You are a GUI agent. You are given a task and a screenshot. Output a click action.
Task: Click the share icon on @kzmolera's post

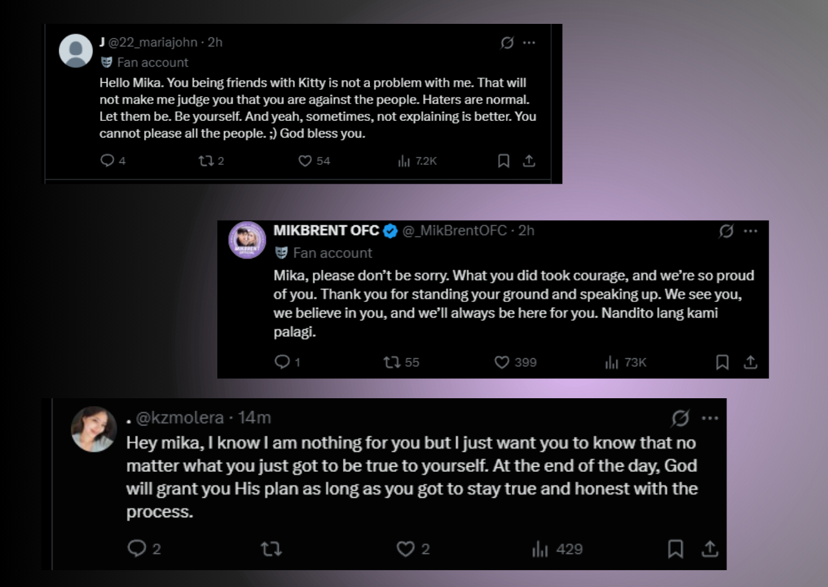(709, 549)
